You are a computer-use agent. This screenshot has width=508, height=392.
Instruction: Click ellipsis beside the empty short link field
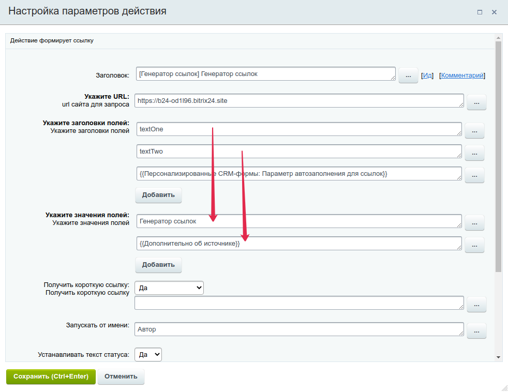click(x=476, y=305)
